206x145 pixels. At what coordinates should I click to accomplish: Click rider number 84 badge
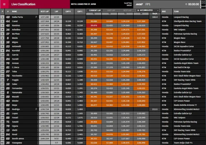point(8,51)
